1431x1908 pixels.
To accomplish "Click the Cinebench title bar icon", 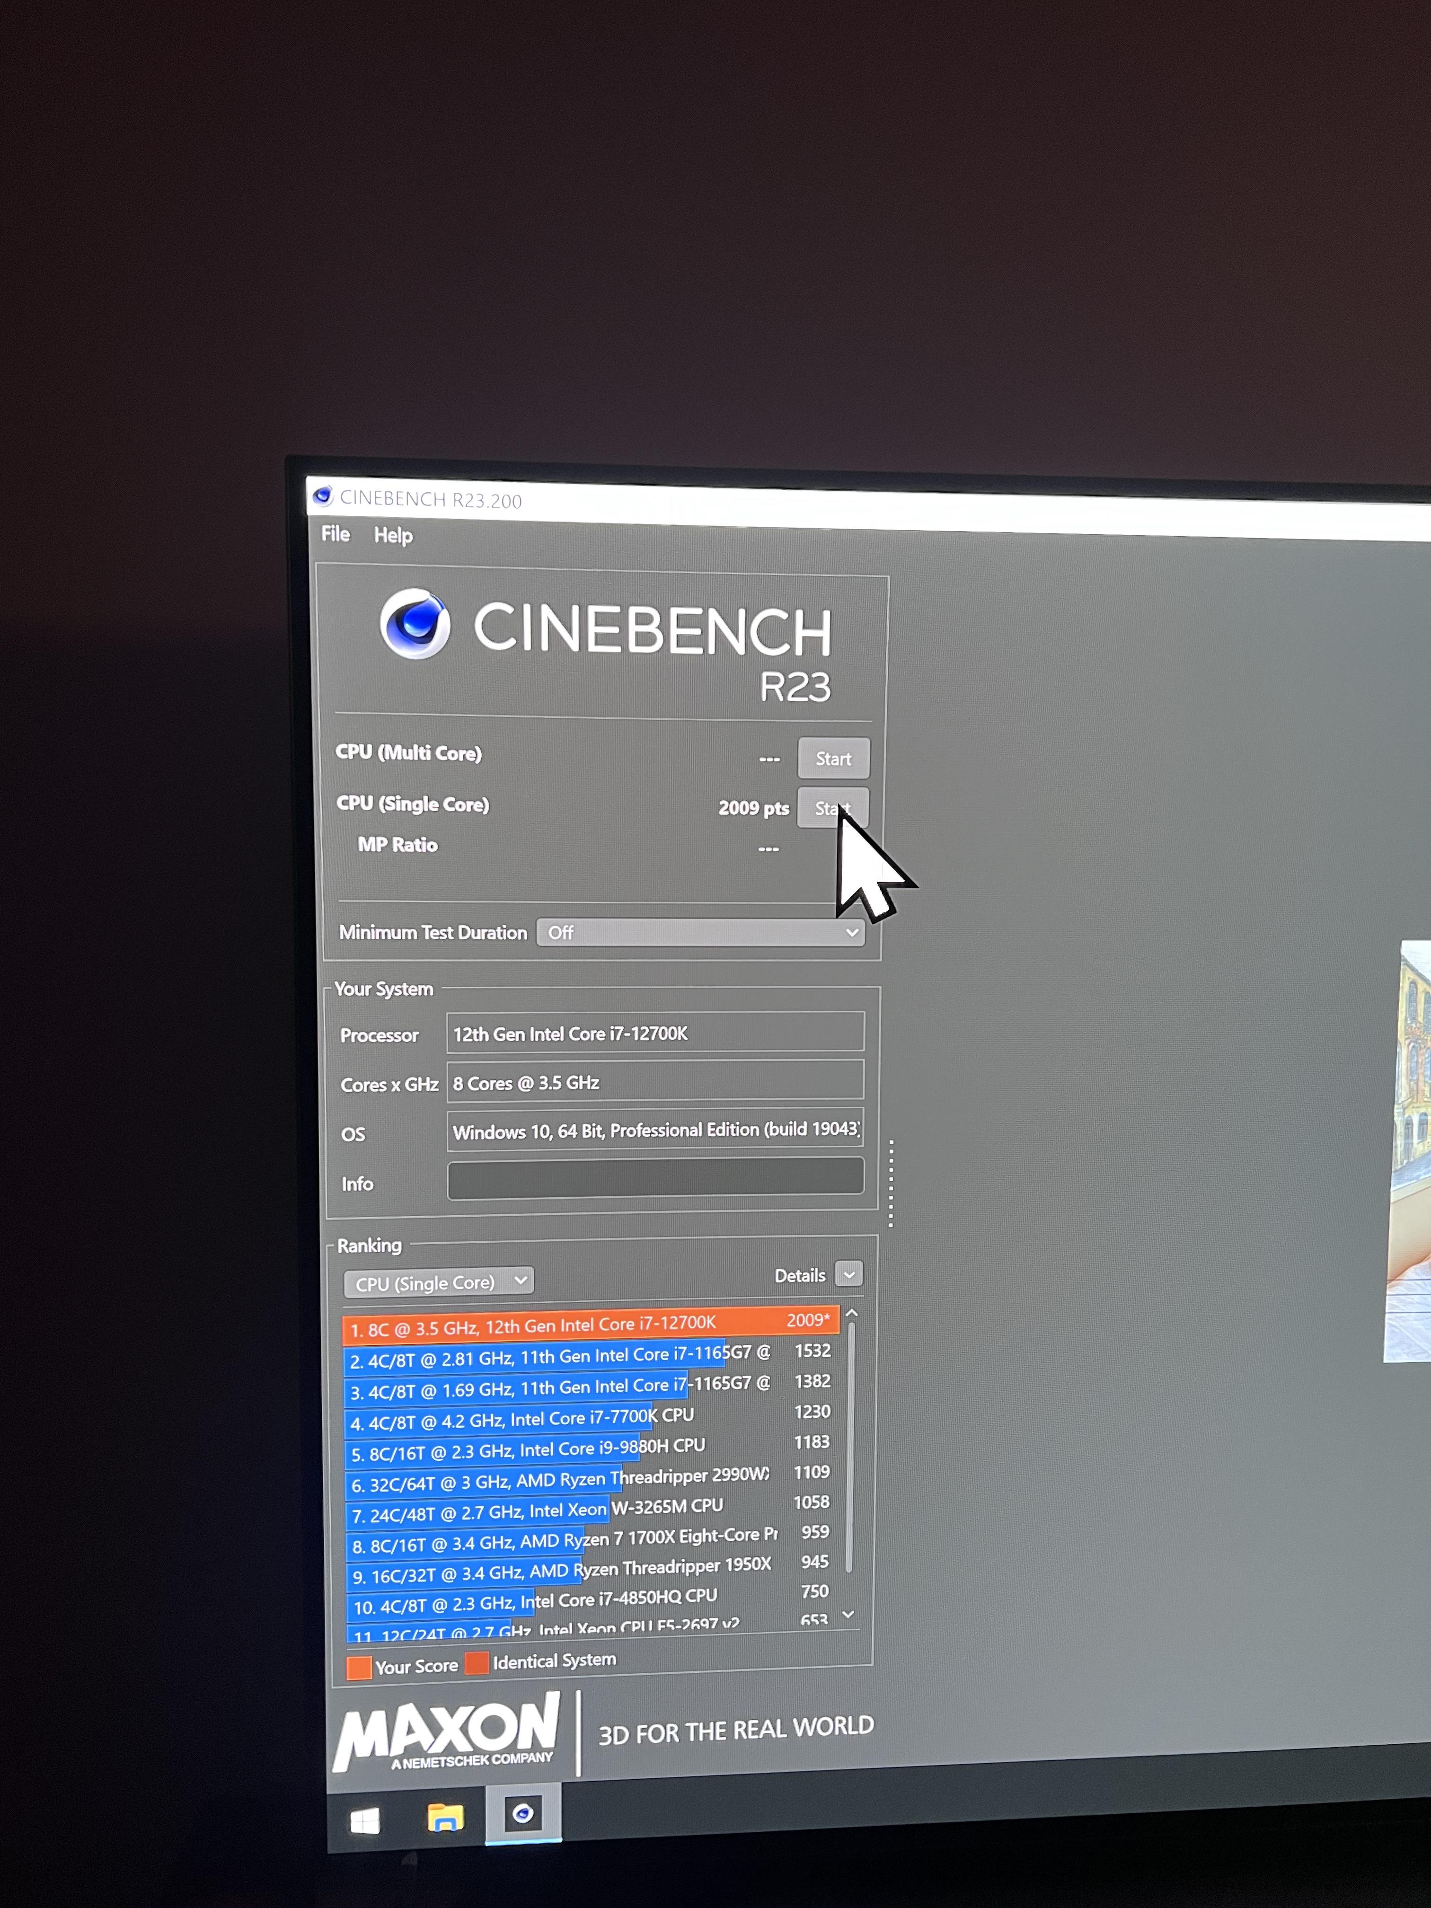I will pyautogui.click(x=323, y=496).
